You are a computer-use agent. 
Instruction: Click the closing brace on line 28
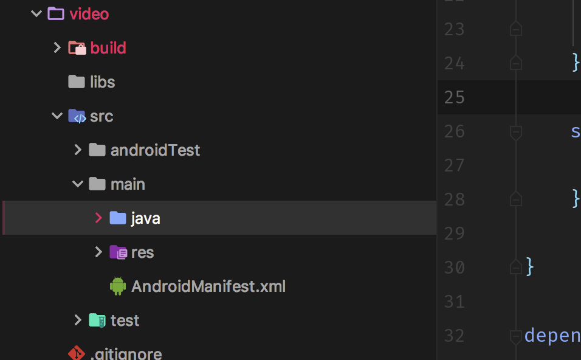tap(576, 198)
